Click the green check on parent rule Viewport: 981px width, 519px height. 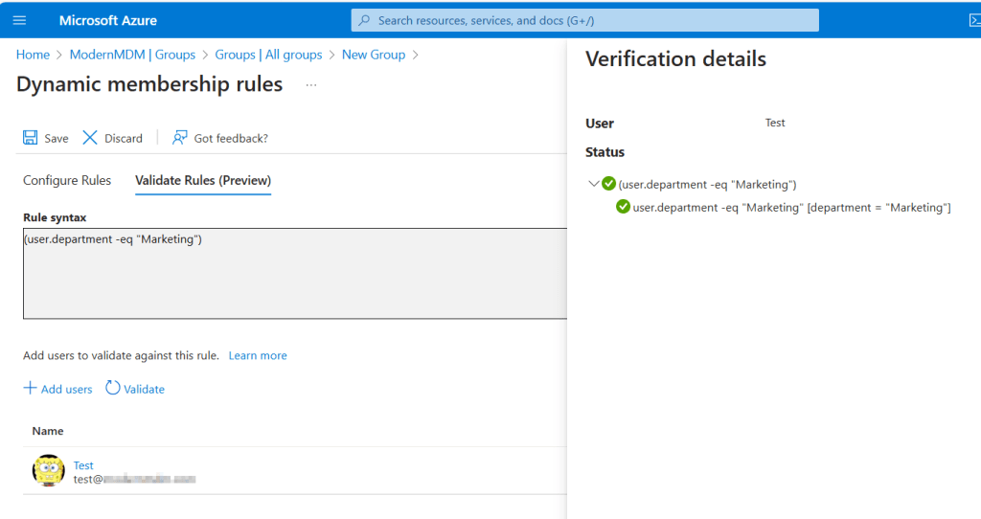coord(608,184)
